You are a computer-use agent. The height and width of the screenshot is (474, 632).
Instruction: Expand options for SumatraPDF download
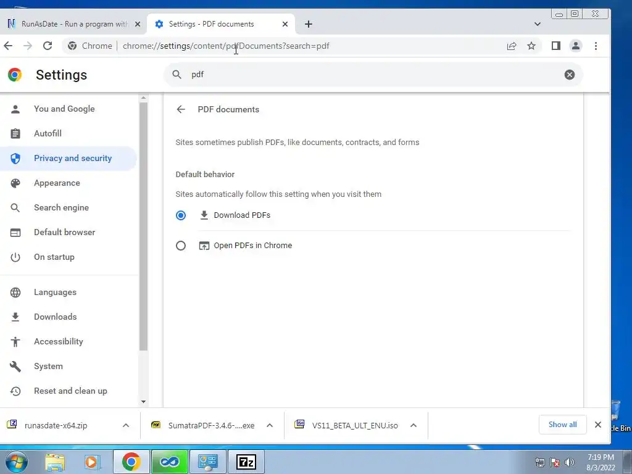tap(270, 425)
